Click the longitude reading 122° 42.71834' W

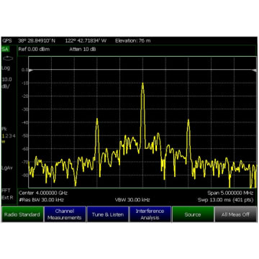[86, 40]
